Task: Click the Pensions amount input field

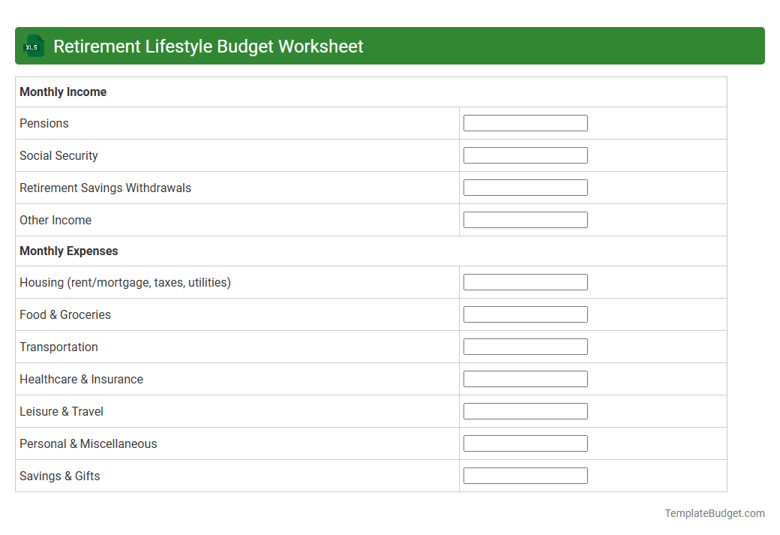Action: click(525, 122)
